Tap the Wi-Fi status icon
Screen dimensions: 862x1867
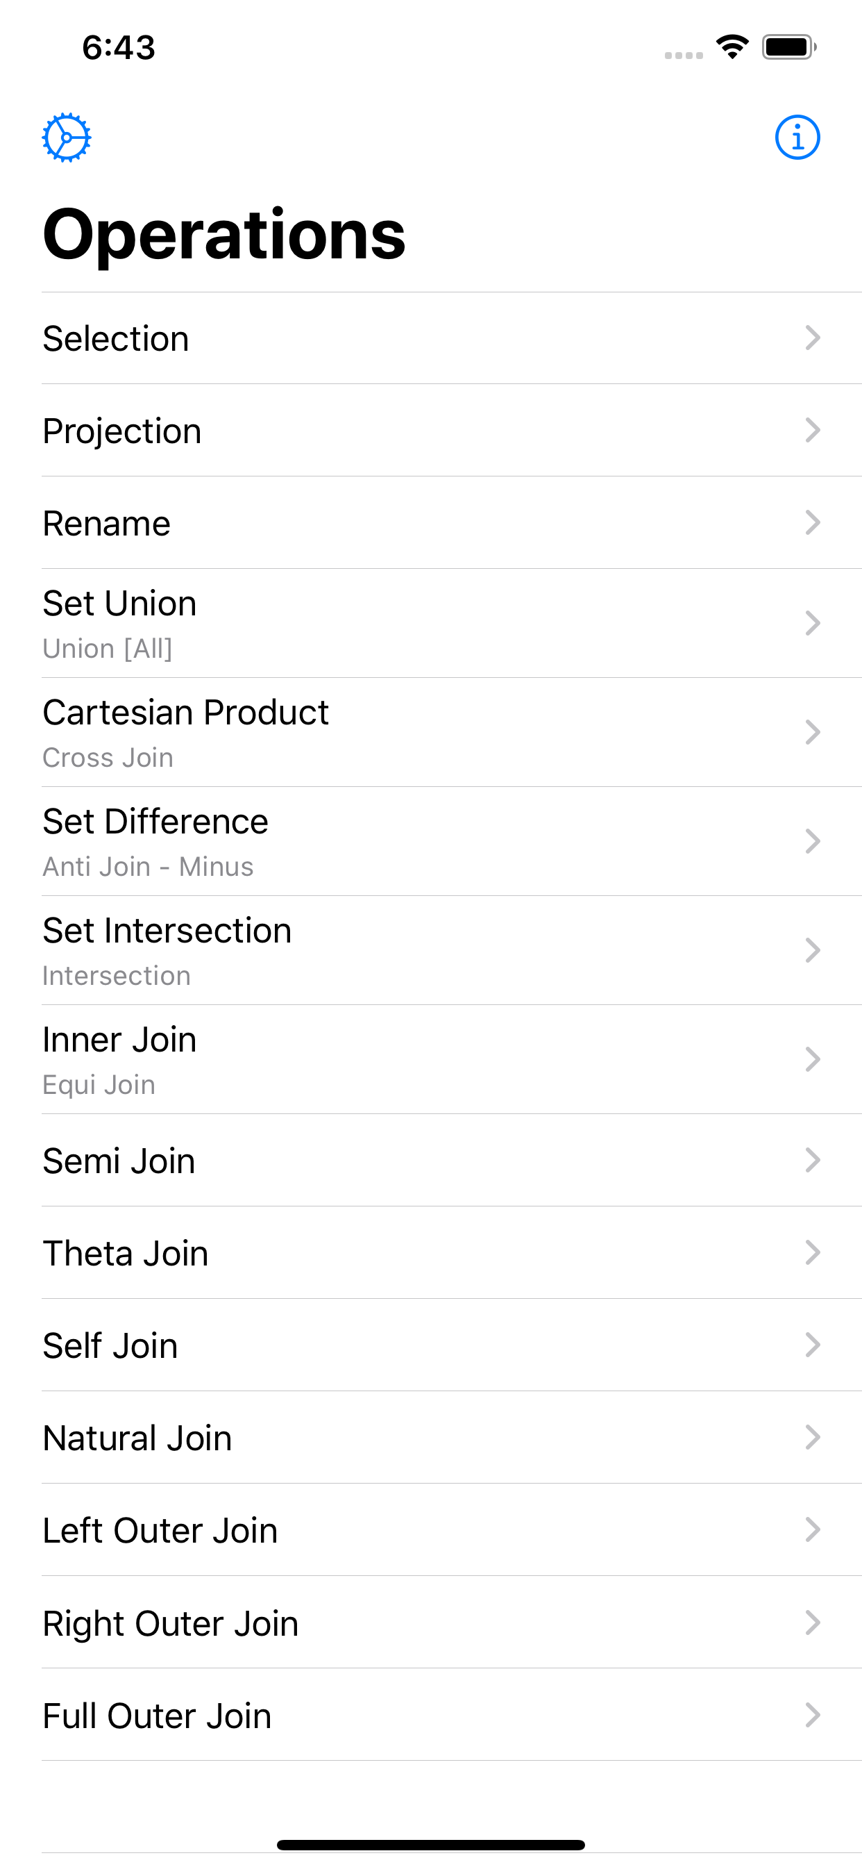[732, 47]
